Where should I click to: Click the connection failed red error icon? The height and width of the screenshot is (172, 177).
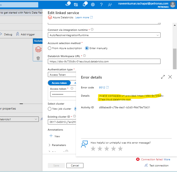[x=138, y=159]
